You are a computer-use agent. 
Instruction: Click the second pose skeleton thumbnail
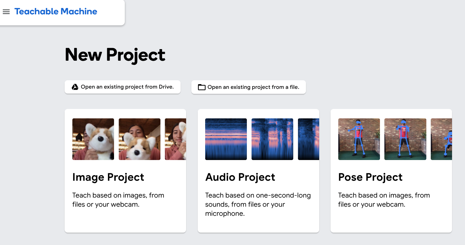[x=405, y=139]
